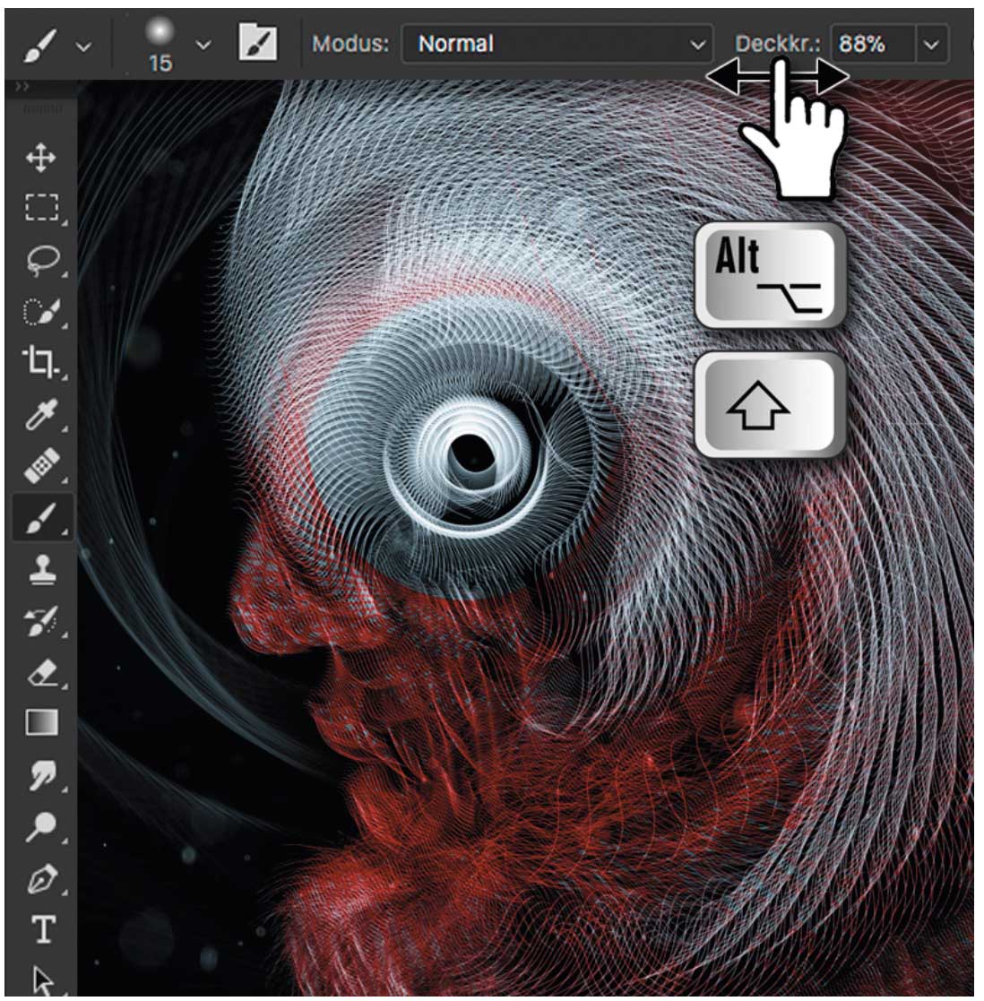Pick the Quick Selection tool

(x=42, y=312)
